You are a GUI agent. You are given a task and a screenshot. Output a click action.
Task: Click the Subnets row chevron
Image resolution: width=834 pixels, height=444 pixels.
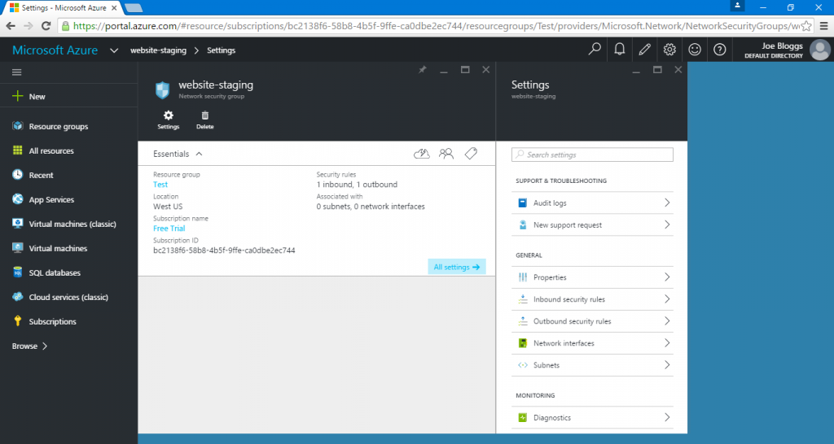(x=667, y=365)
